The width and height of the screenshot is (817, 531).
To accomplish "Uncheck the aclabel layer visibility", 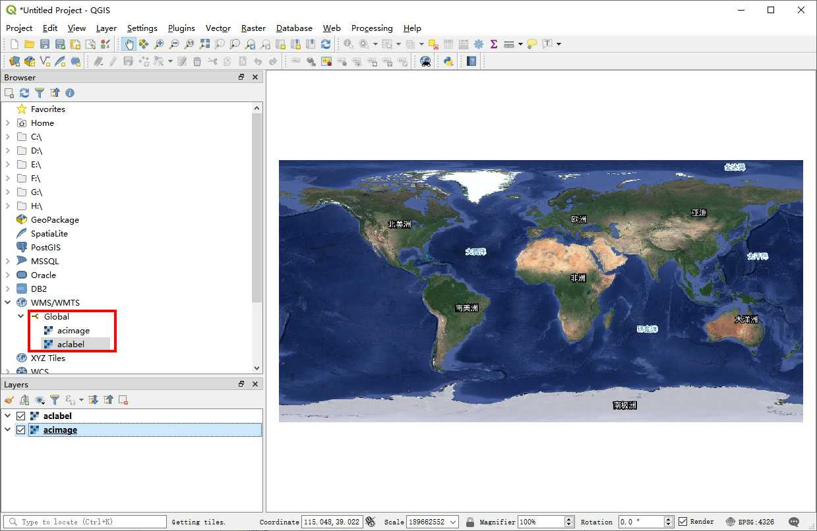I will 20,416.
